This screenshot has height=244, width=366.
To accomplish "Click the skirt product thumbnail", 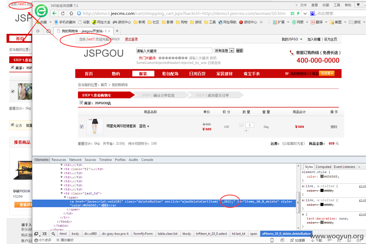I will point(95,126).
